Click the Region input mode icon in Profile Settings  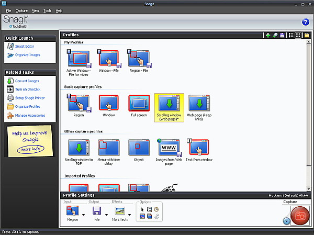(73, 210)
